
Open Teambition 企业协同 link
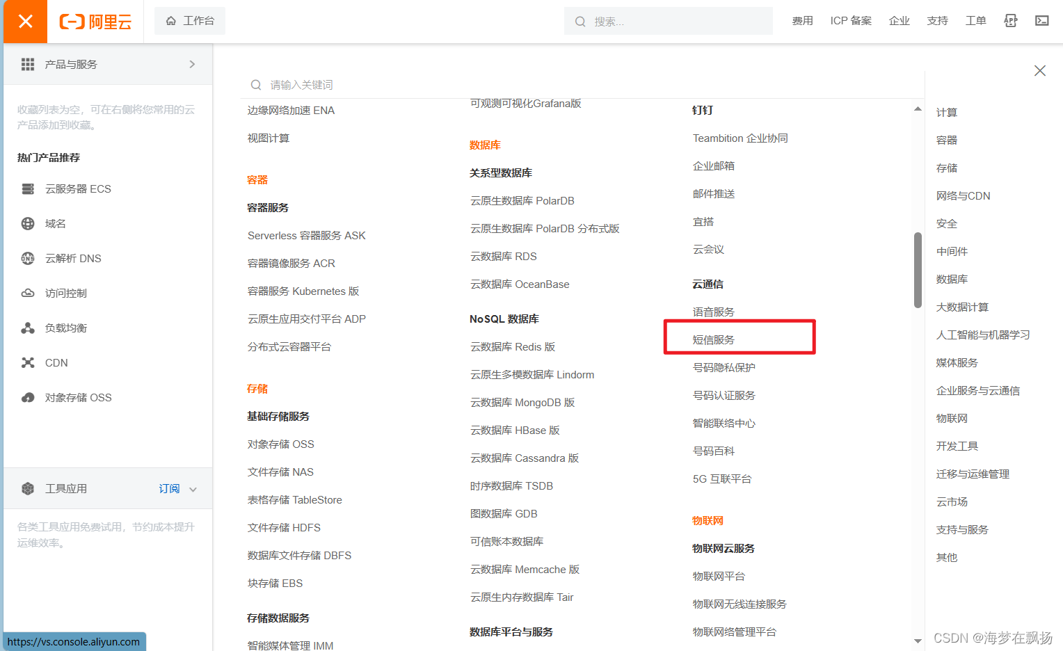(740, 138)
